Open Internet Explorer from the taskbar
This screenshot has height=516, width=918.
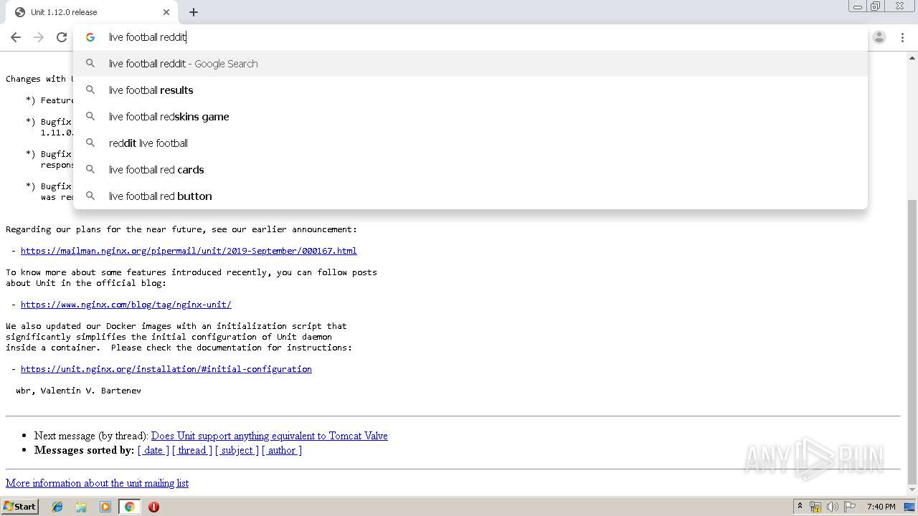click(57, 507)
